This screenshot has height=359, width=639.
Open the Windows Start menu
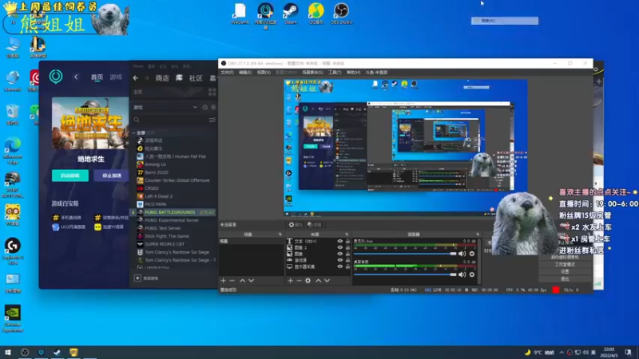pos(8,353)
